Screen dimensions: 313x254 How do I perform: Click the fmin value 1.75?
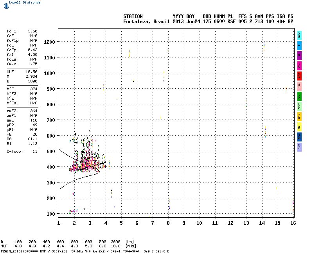pyautogui.click(x=32, y=64)
